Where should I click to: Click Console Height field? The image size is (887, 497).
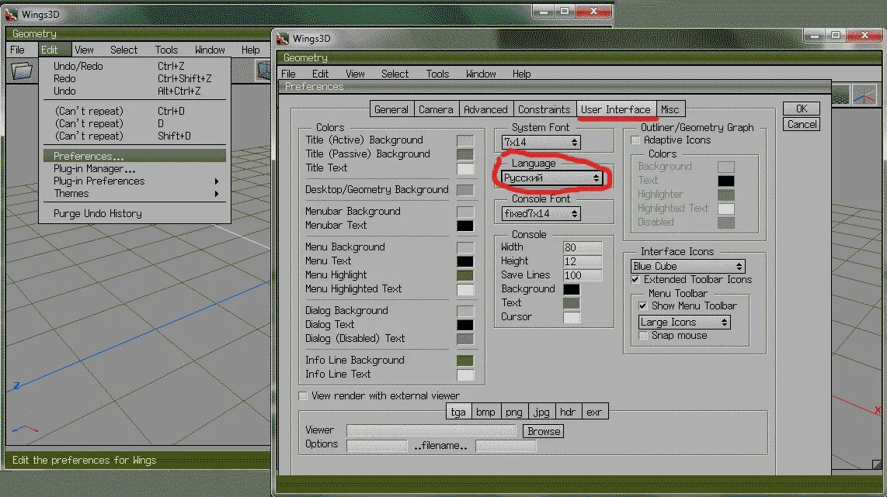[583, 261]
